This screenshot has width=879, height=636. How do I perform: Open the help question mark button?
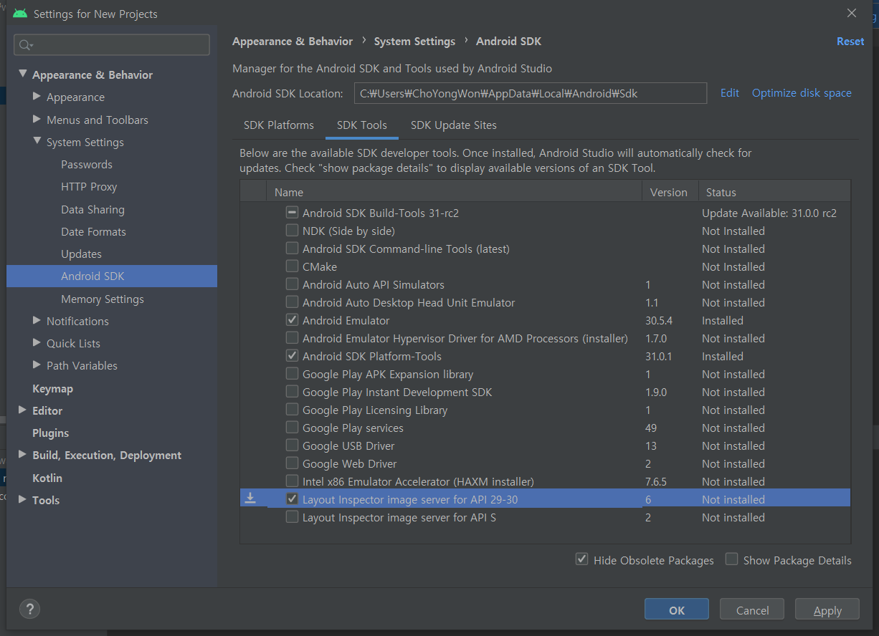[29, 609]
